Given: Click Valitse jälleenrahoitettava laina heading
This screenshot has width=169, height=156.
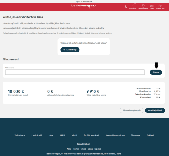Looking at the screenshot, I should (23, 17).
